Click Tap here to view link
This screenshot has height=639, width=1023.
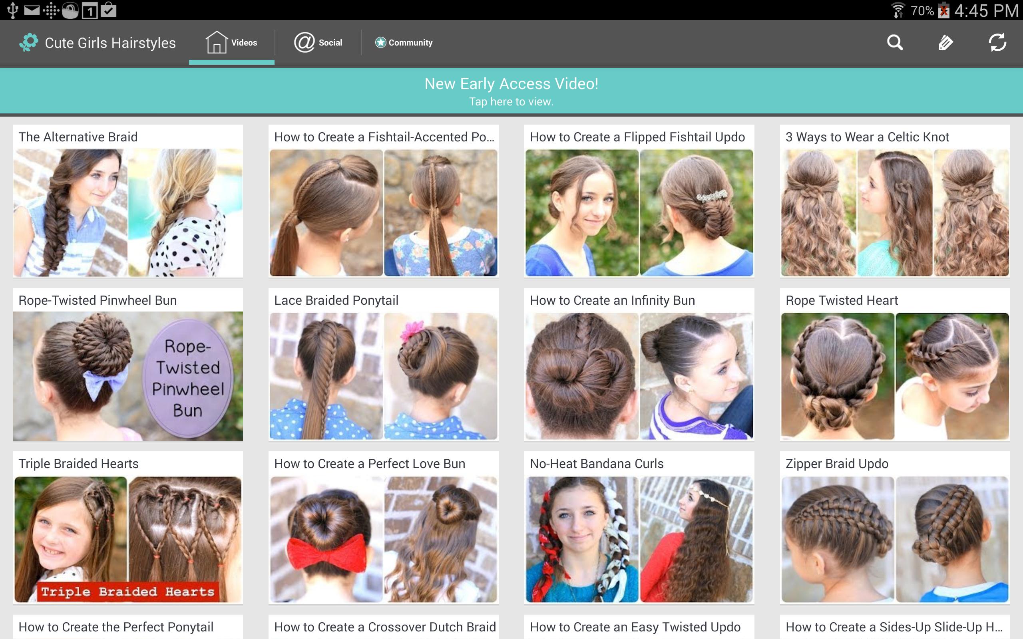[511, 101]
